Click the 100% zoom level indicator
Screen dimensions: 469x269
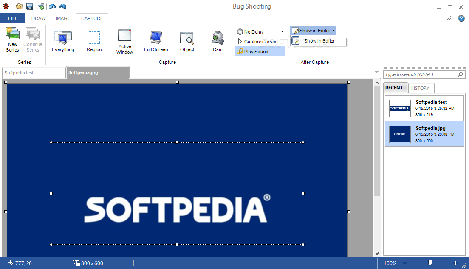[390, 263]
